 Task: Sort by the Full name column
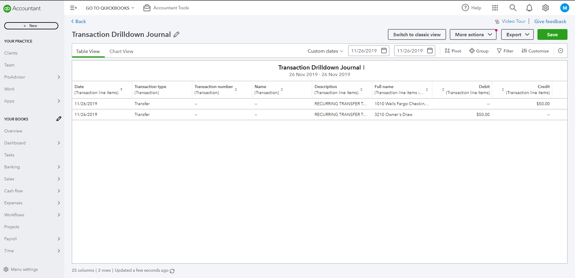click(x=427, y=90)
